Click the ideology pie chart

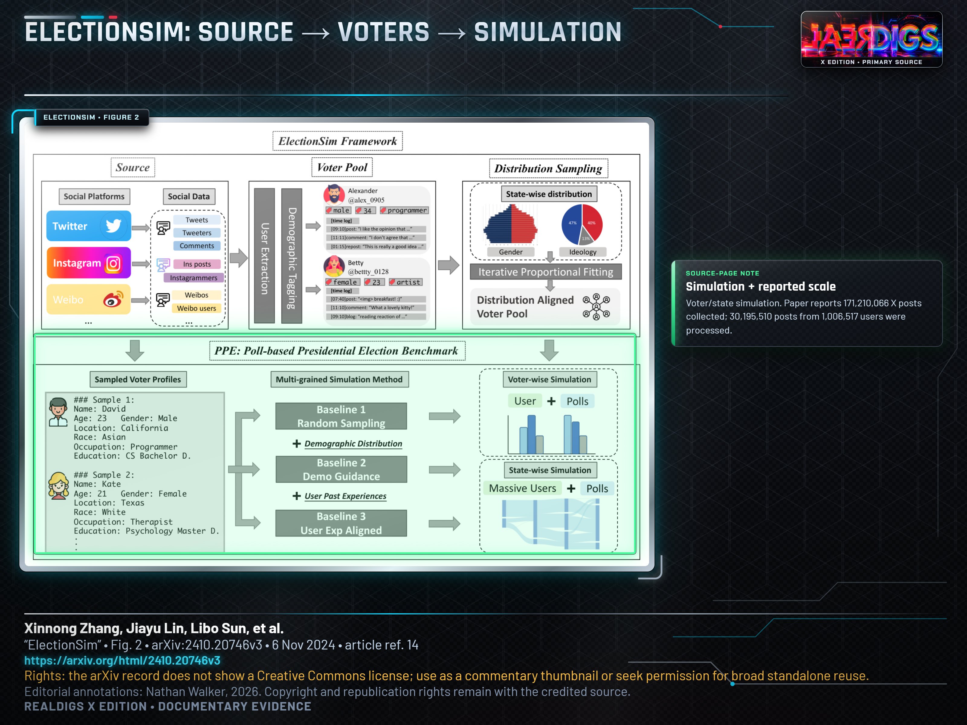tap(582, 225)
